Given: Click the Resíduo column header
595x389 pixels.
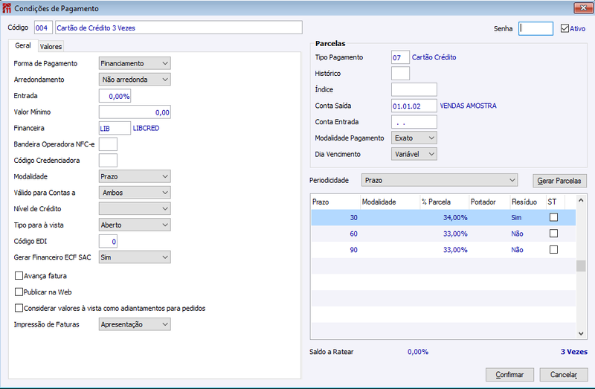Looking at the screenshot, I should pos(528,202).
